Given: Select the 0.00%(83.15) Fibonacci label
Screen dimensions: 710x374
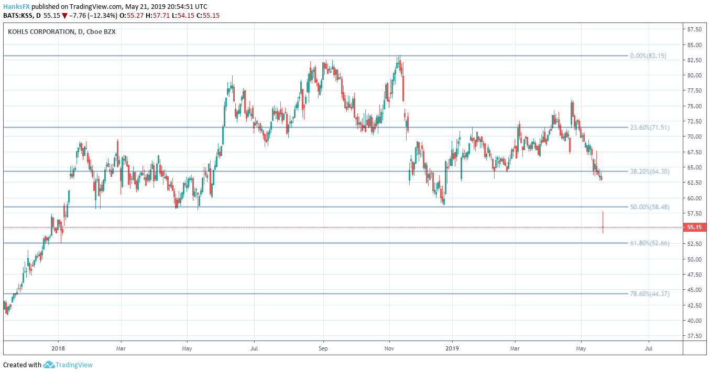Looking at the screenshot, I should [649, 55].
